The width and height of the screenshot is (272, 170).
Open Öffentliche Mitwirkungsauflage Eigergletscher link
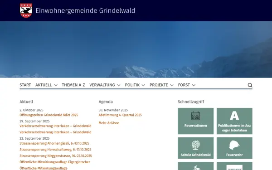55,162
